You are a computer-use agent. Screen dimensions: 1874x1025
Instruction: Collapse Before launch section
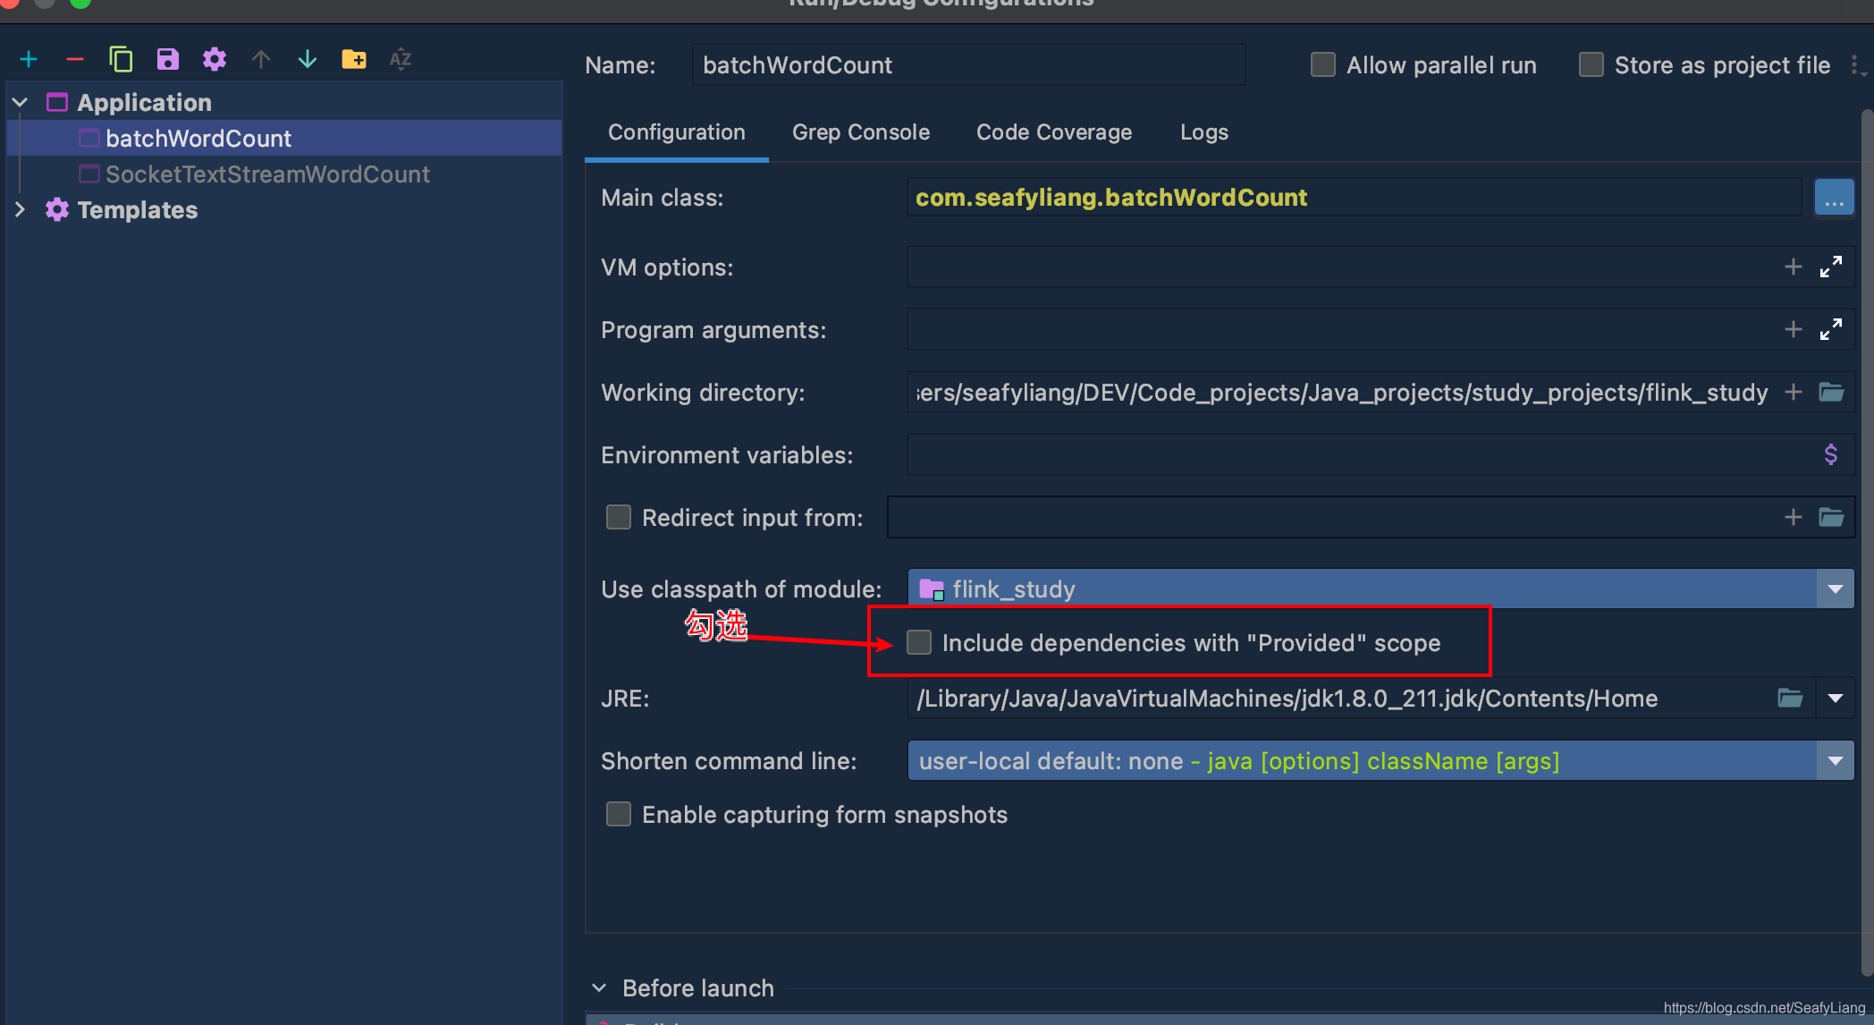600,987
